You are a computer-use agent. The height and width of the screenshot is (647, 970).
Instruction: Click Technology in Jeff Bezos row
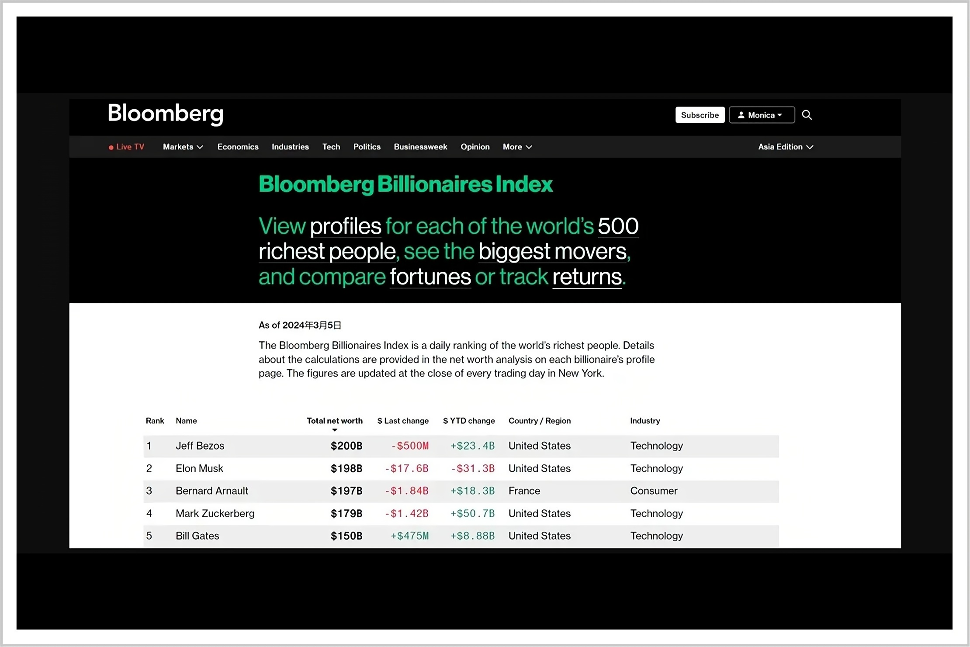pos(656,446)
